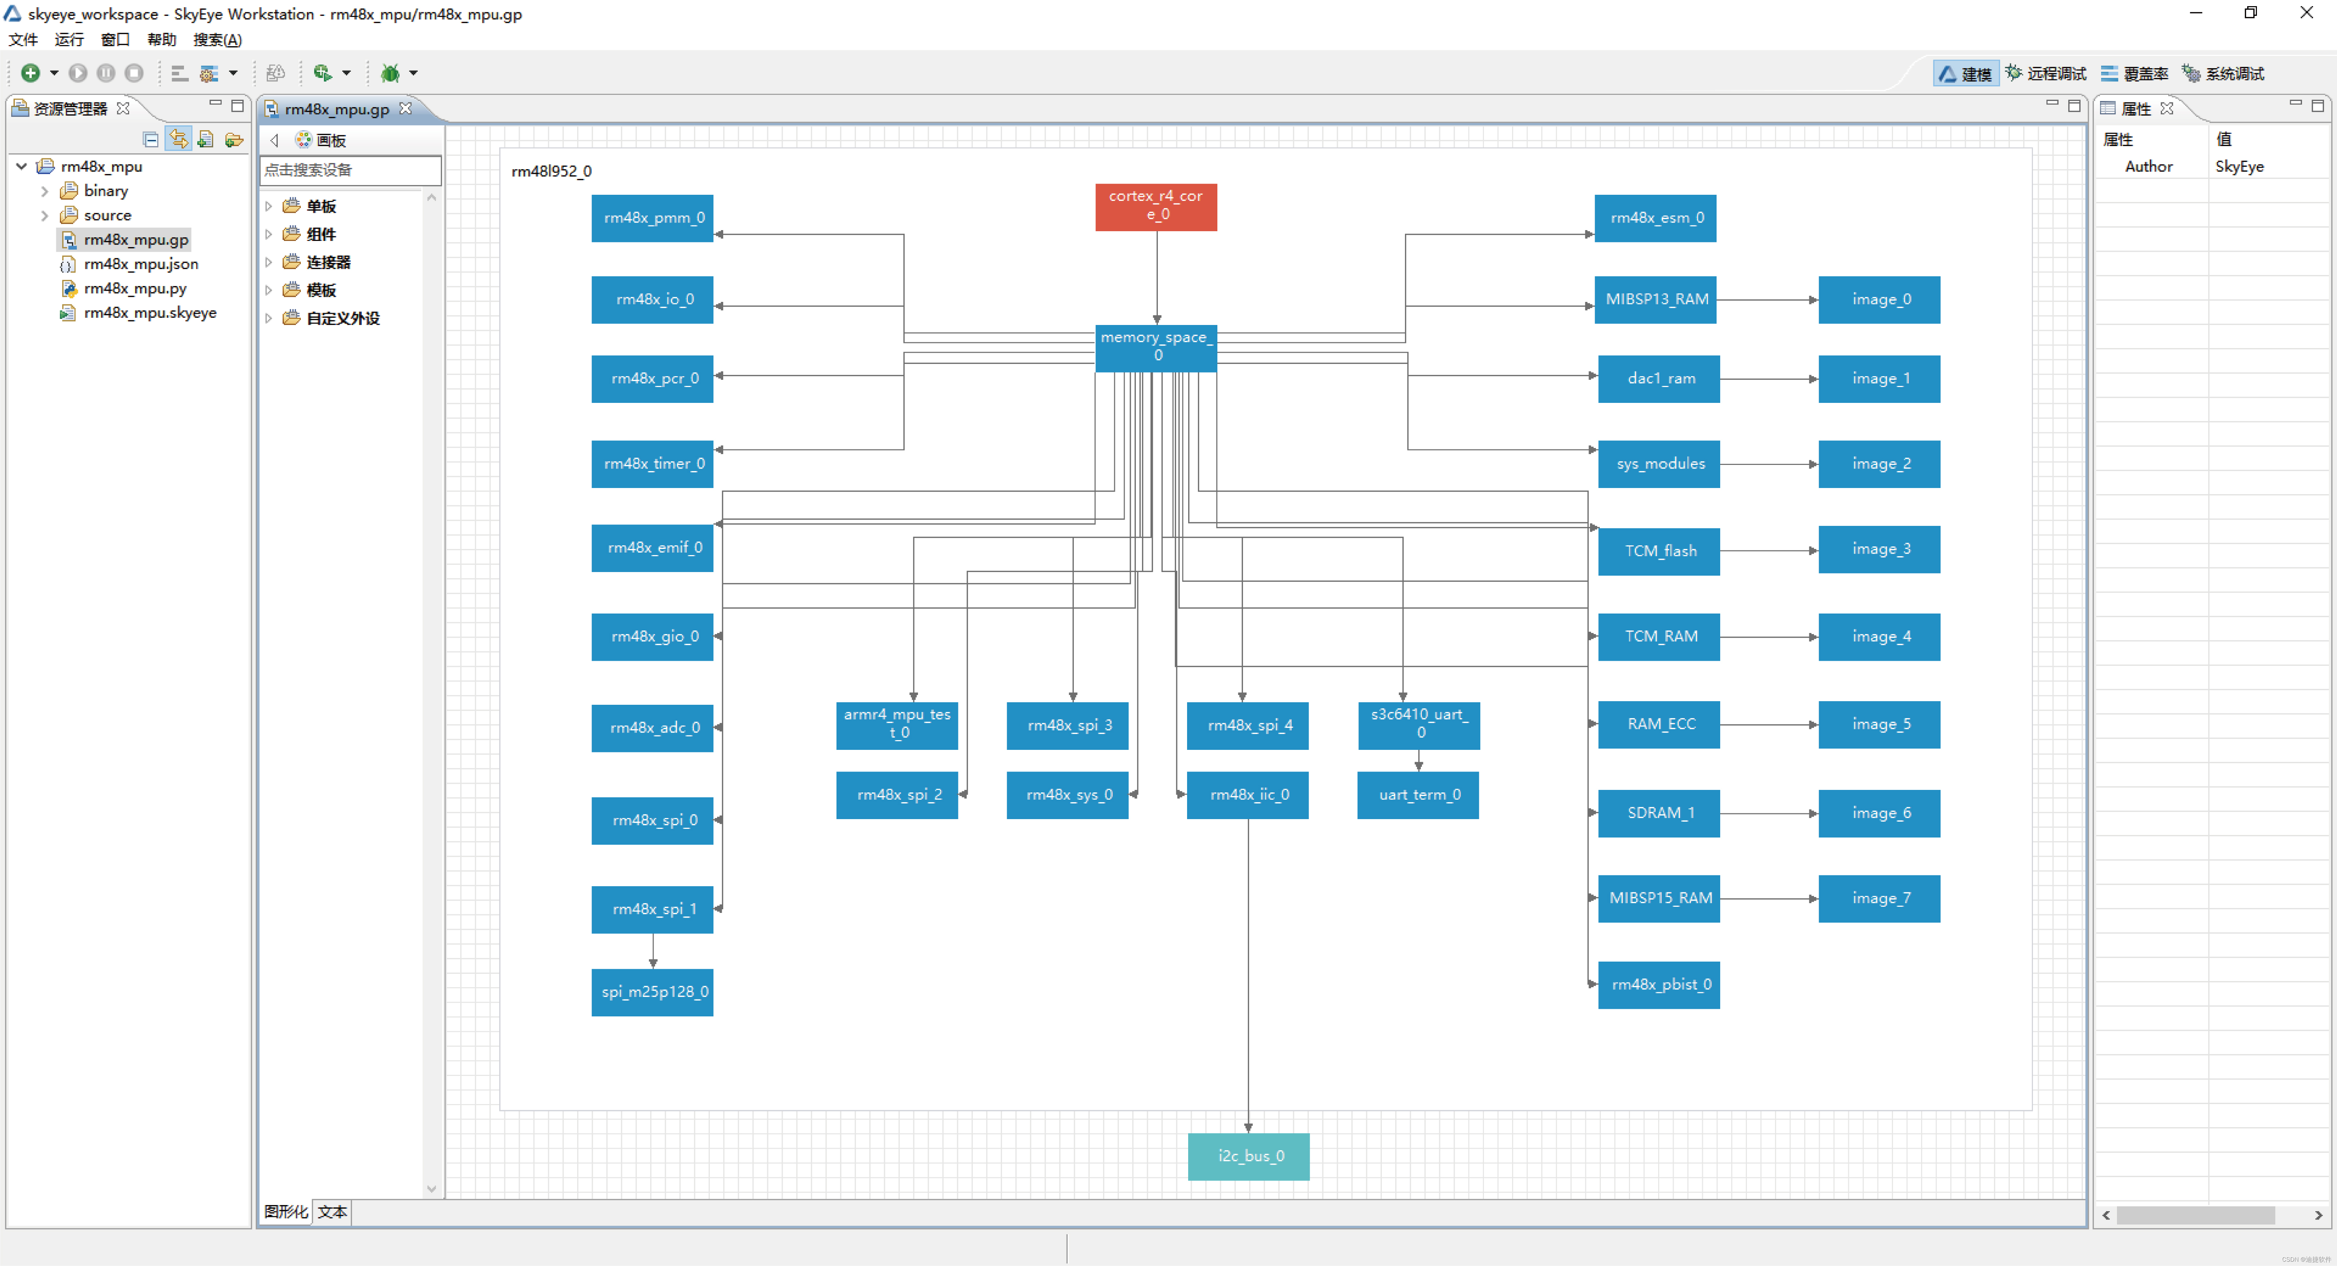The height and width of the screenshot is (1266, 2337).
Task: Maximize the editor area panel
Action: 2074,105
